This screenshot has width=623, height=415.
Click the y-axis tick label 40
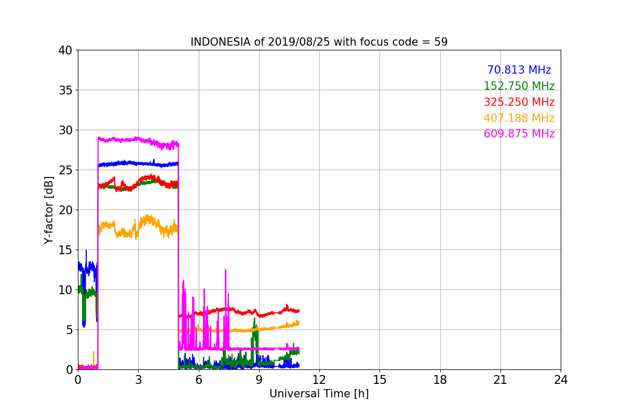(x=66, y=50)
